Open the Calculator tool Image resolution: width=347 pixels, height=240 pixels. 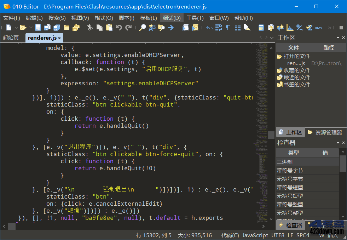coord(261,27)
